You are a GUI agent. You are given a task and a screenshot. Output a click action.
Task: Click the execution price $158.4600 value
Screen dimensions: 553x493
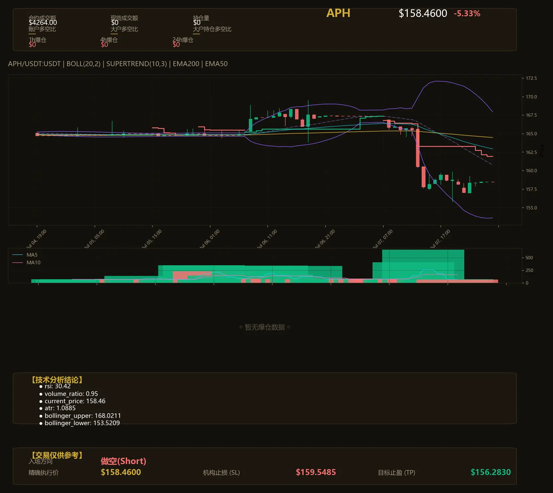pyautogui.click(x=121, y=472)
